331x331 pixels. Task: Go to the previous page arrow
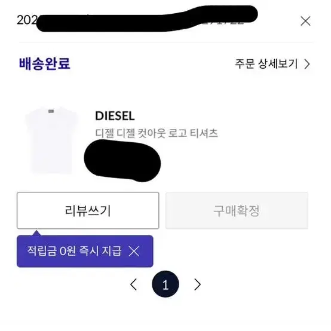pyautogui.click(x=134, y=284)
